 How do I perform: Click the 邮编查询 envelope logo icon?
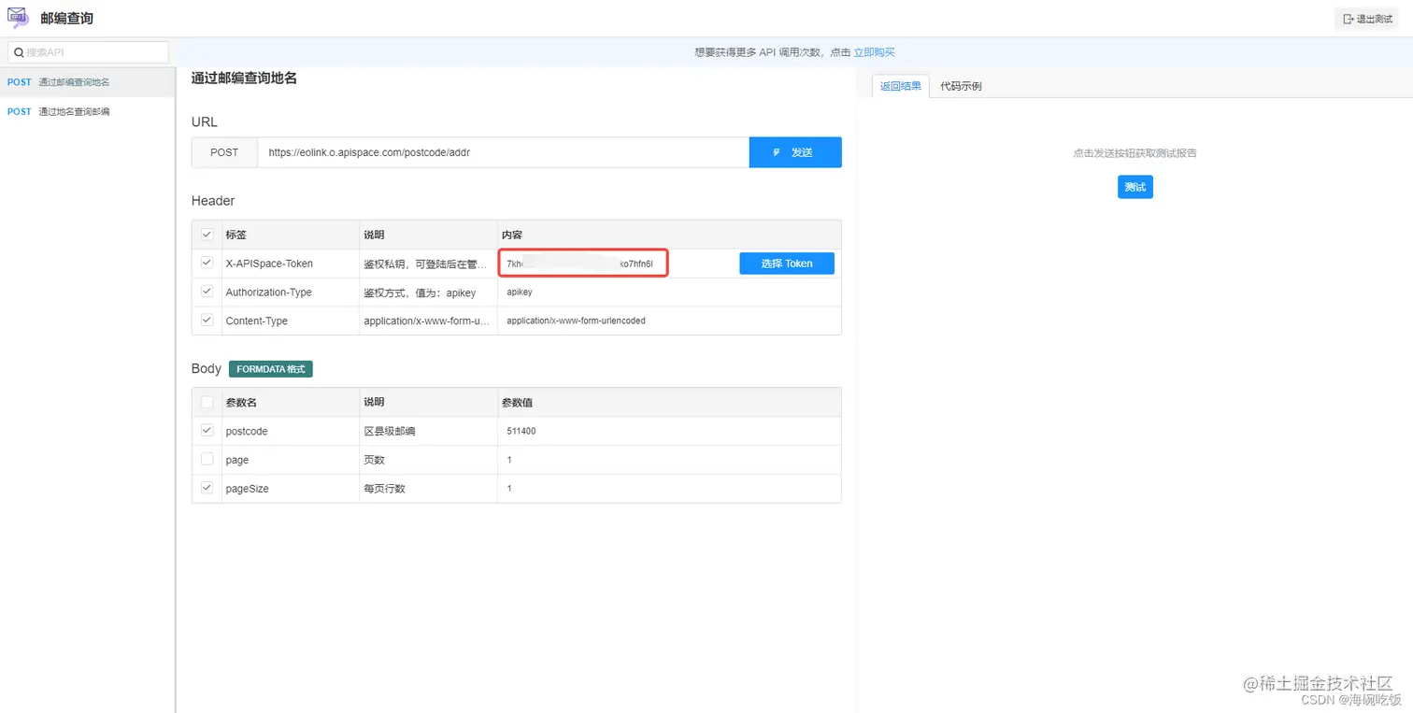click(19, 17)
